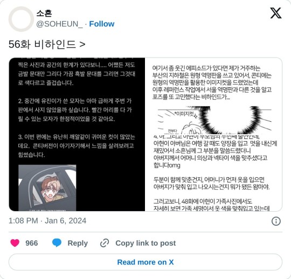Open the 소흔 profile avatar
The image size is (291, 279).
pos(21,19)
